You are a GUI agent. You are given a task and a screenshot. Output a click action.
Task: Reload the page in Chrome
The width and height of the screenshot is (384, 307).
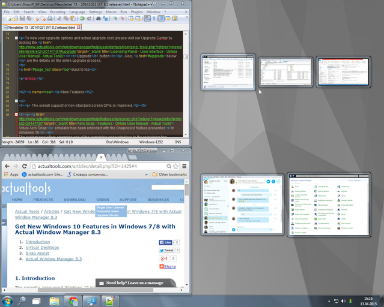click(24, 166)
